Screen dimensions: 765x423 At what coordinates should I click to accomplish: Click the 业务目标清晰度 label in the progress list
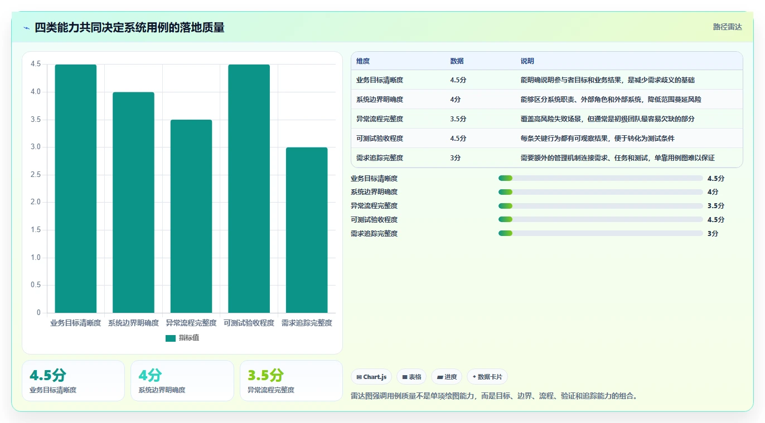[x=374, y=179]
